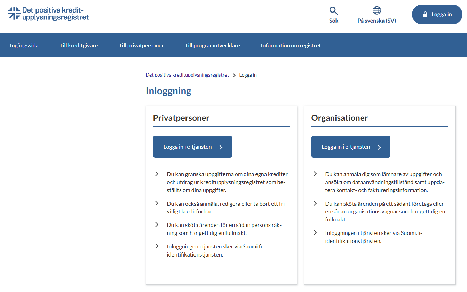The width and height of the screenshot is (467, 292).
Task: Open Information om registret menu item
Action: [291, 45]
